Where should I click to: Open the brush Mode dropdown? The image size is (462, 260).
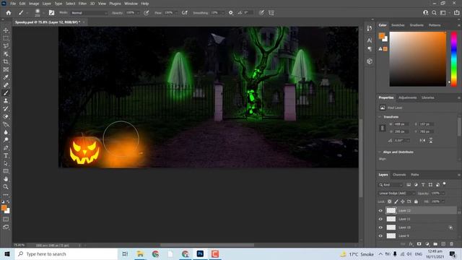tap(90, 13)
